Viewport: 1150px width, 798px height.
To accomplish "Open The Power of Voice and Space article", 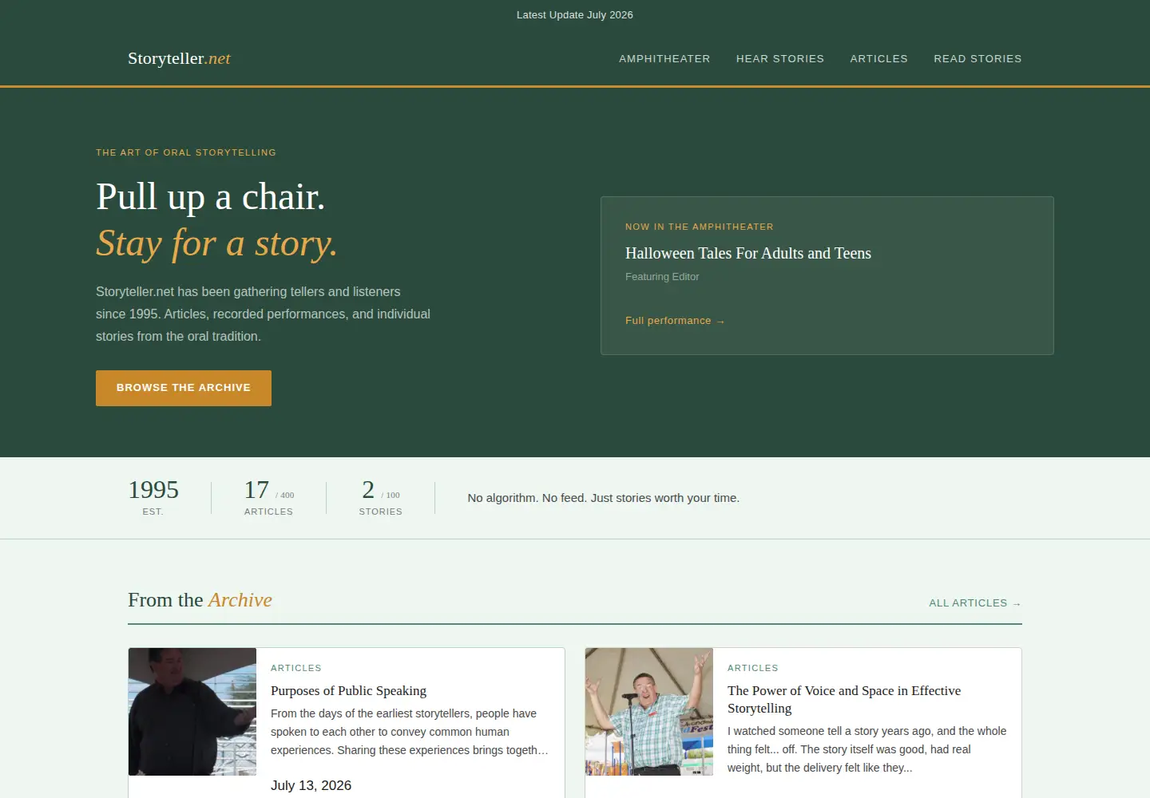I will pos(844,699).
